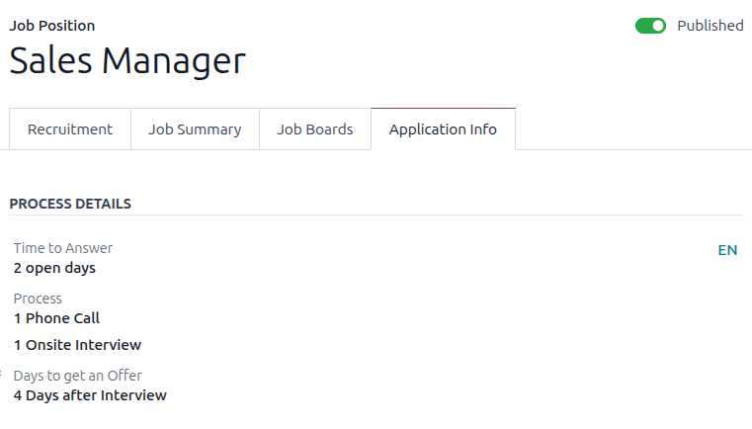This screenshot has height=429, width=752.
Task: Click the PROCESS DETAILS section heading
Action: click(70, 204)
